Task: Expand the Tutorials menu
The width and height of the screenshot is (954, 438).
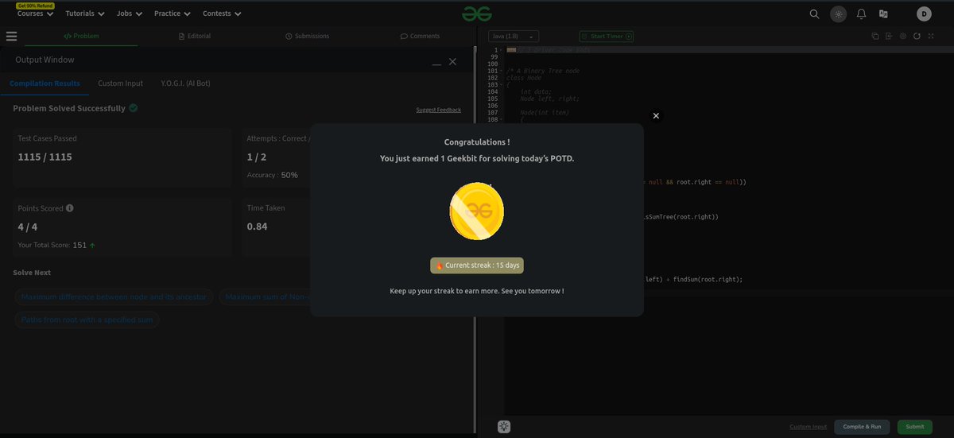Action: [84, 14]
